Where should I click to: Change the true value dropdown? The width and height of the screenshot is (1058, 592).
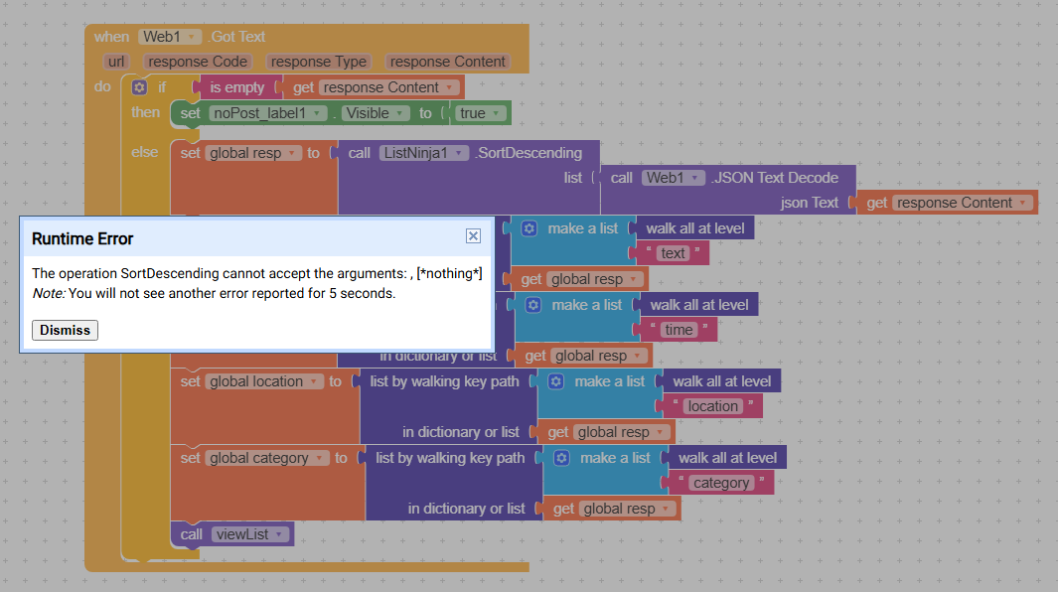496,112
